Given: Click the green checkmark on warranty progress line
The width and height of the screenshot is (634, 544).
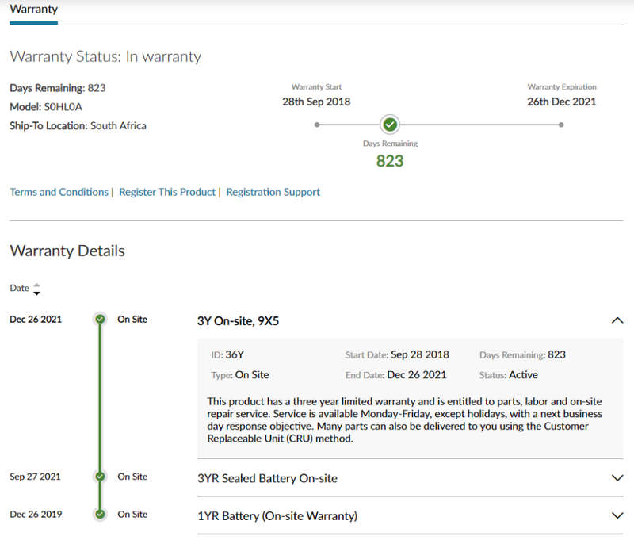Looking at the screenshot, I should 390,125.
